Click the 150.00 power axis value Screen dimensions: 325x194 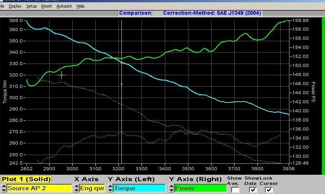[300, 65]
